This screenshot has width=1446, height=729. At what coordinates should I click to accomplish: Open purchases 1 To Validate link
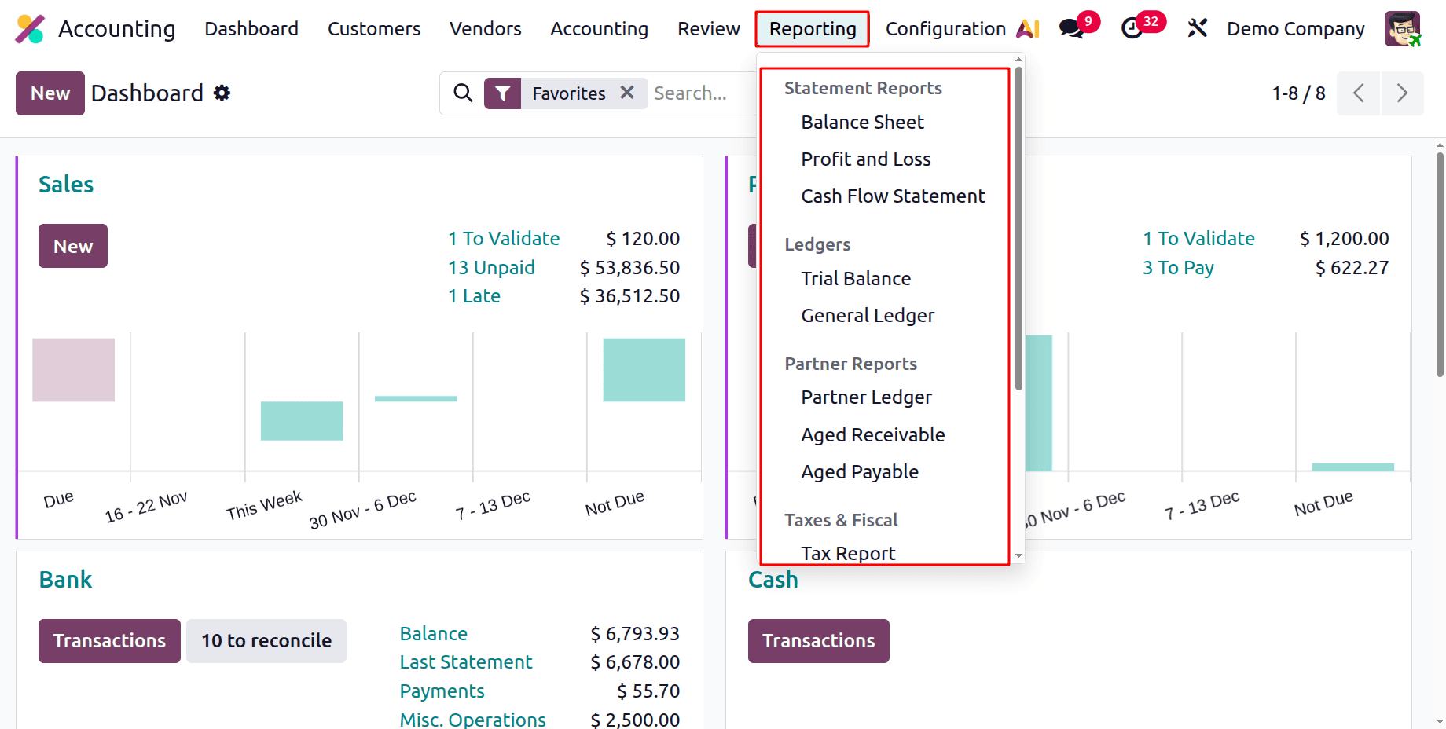coord(1198,239)
